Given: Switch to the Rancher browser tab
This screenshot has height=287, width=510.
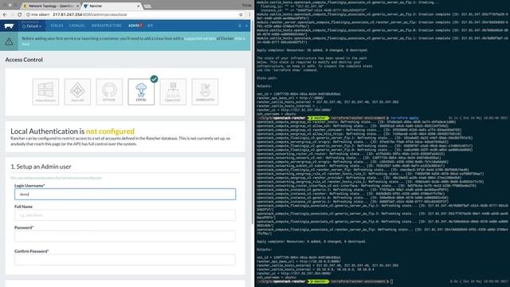Looking at the screenshot, I should (x=112, y=6).
